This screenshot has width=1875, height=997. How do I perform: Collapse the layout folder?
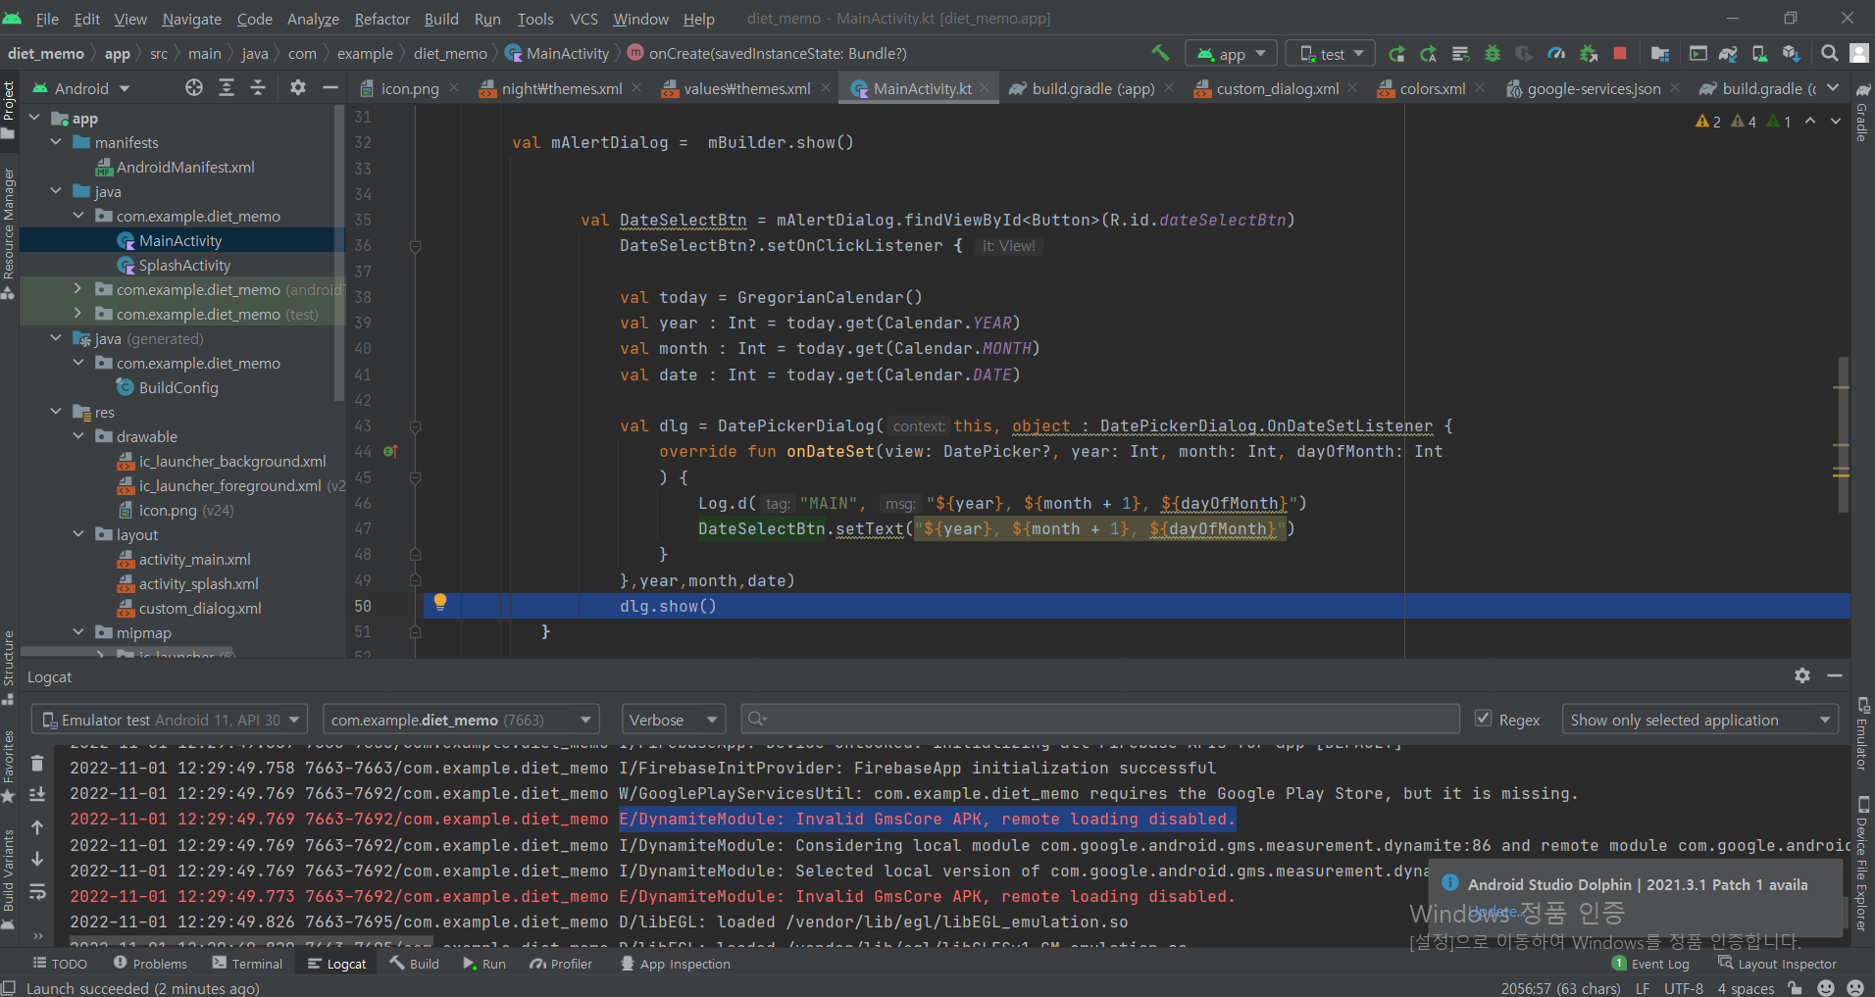[x=78, y=534]
